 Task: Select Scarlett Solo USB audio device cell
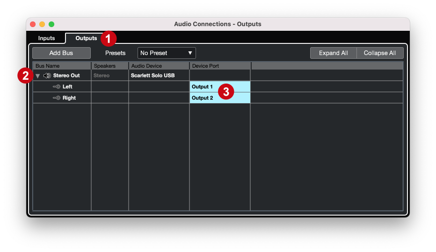pyautogui.click(x=159, y=76)
